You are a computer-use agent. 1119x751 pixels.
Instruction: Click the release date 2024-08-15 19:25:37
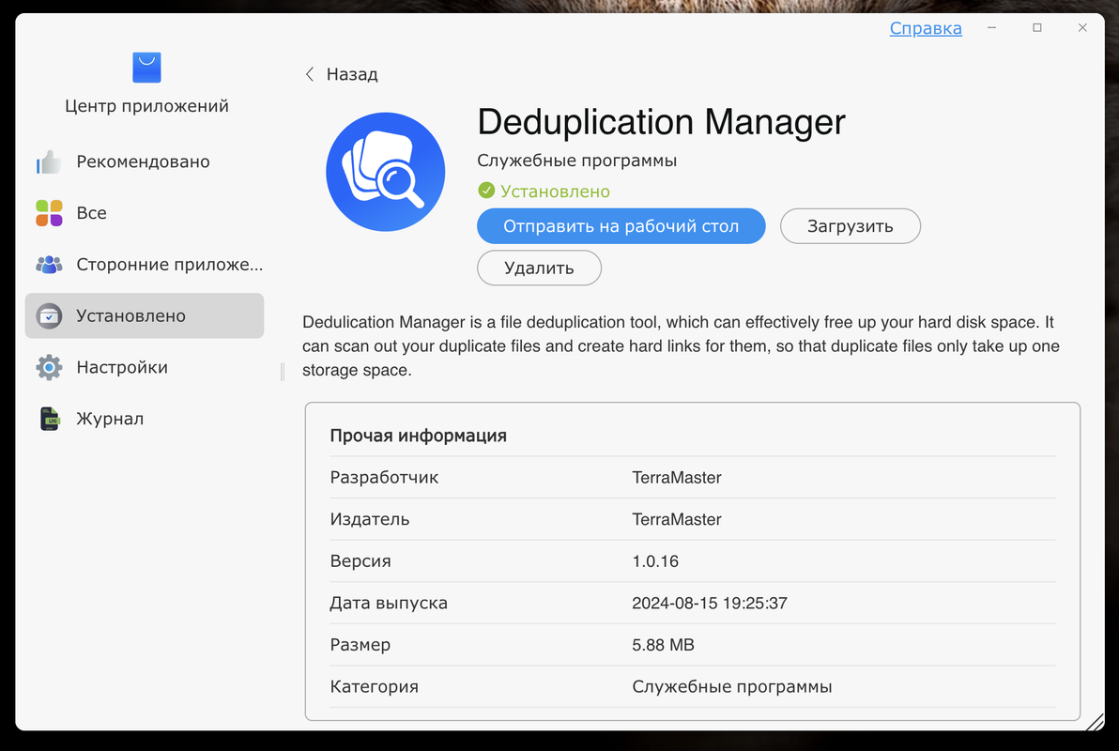(710, 604)
